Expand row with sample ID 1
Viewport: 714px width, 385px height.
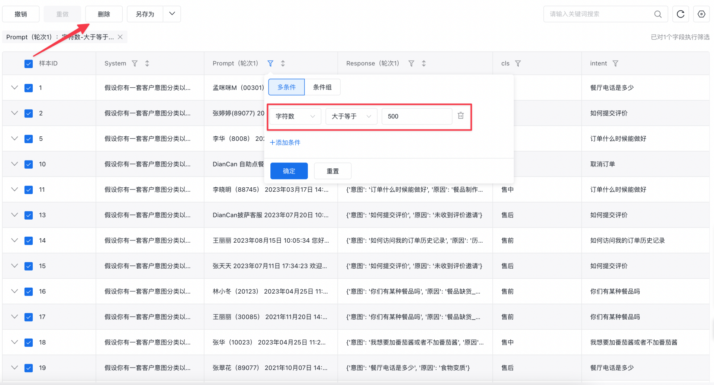pyautogui.click(x=15, y=88)
